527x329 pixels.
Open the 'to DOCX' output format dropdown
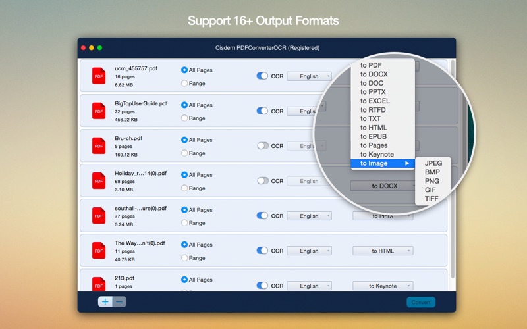pos(383,186)
